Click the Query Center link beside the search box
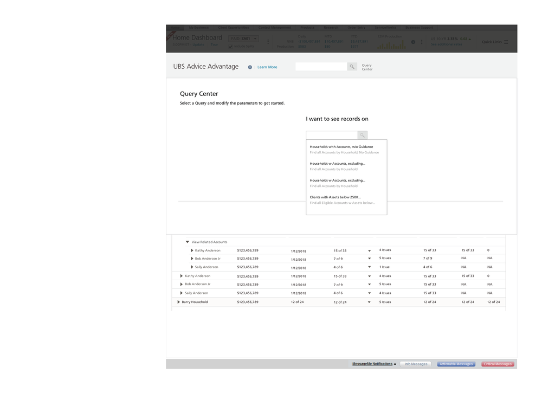This screenshot has height=419, width=542. coord(367,67)
